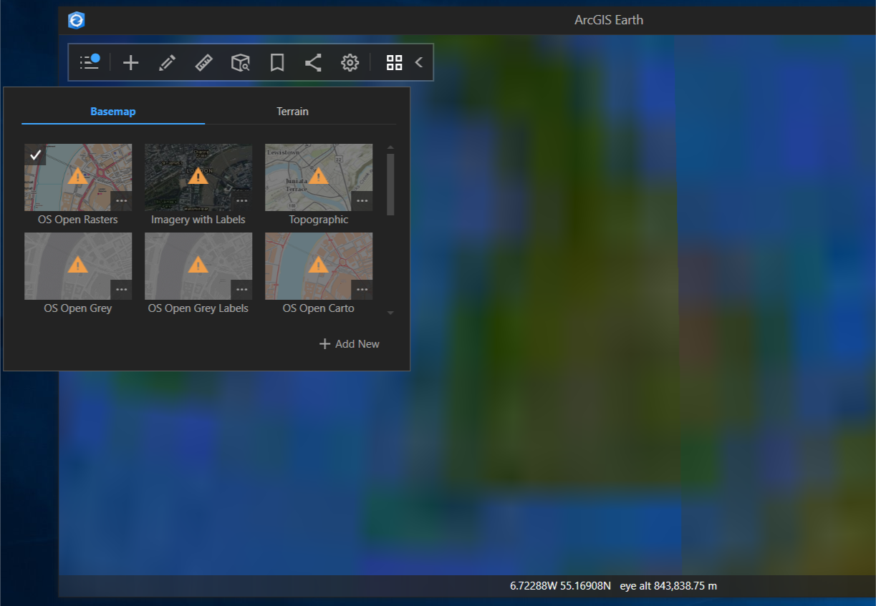Toggle the Basemap gallery grid icon
The height and width of the screenshot is (606, 876).
pyautogui.click(x=394, y=63)
